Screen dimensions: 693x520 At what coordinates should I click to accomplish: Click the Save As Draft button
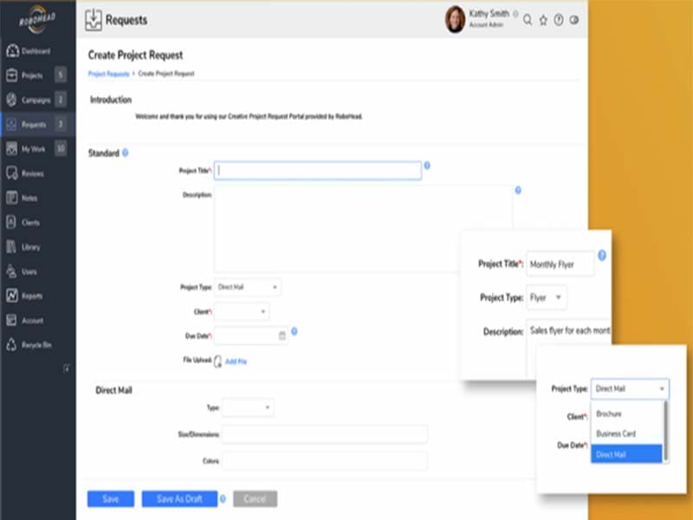pyautogui.click(x=179, y=499)
